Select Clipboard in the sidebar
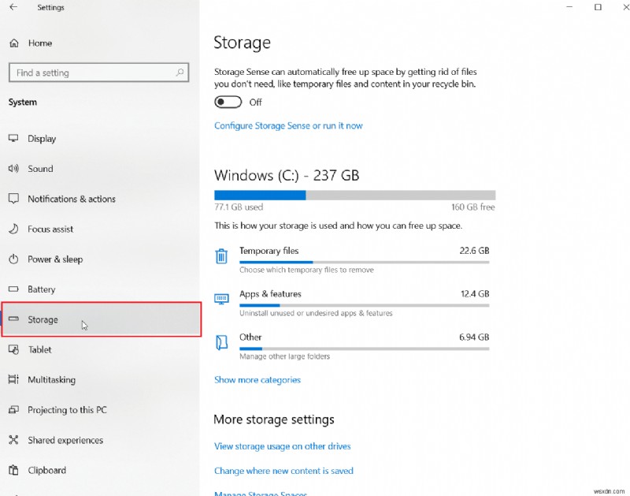 [x=46, y=471]
